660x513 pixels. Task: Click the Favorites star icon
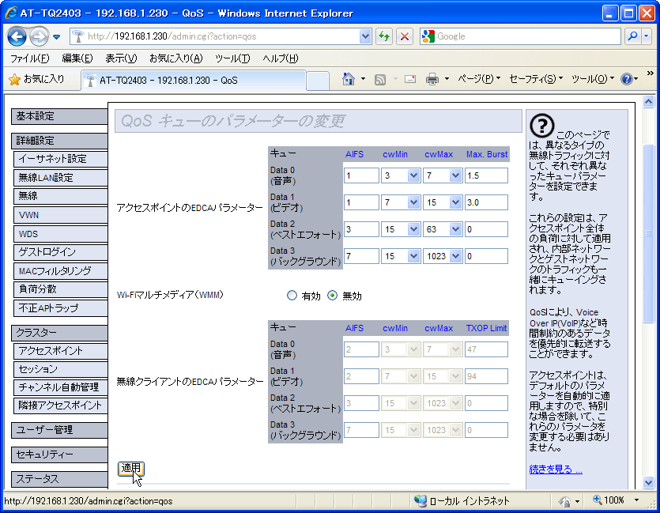click(15, 80)
